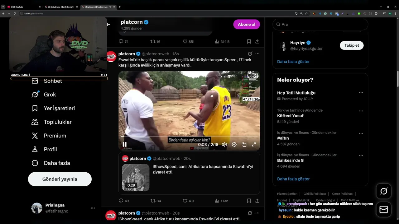Click Grok icon on the 18s post
Image resolution: width=399 pixels, height=224 pixels.
pyautogui.click(x=250, y=54)
